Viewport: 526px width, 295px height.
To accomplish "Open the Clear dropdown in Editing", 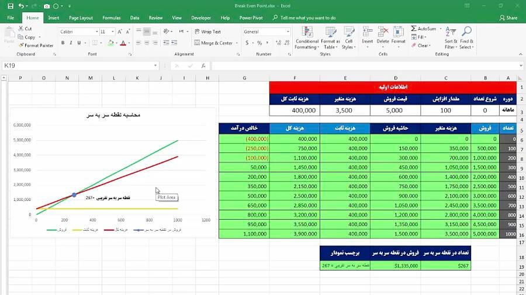I will pos(421,45).
